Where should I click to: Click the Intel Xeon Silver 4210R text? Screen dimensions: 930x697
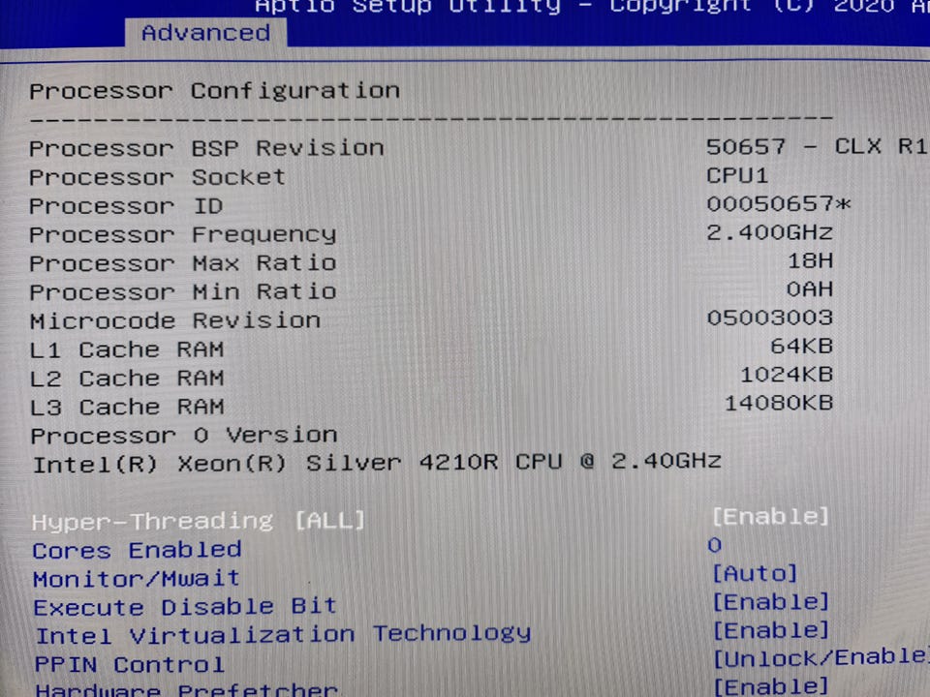pyautogui.click(x=377, y=463)
